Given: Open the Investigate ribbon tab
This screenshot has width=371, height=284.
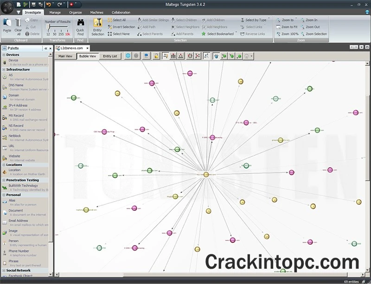Looking at the screenshot, I should coord(33,13).
